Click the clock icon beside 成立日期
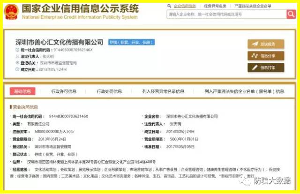Screen dimensions: 300x194 pos(17,69)
